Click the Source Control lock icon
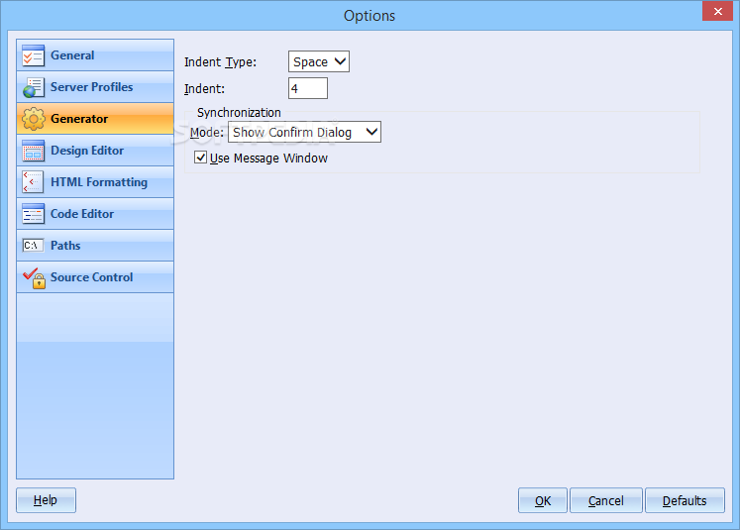 33,277
